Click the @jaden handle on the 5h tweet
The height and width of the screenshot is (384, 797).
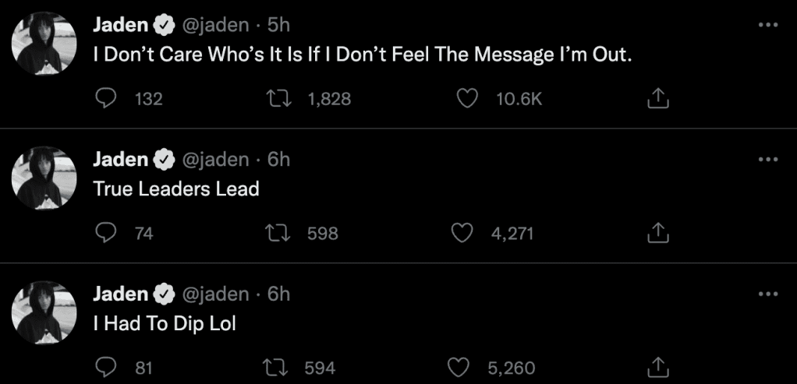click(x=215, y=25)
